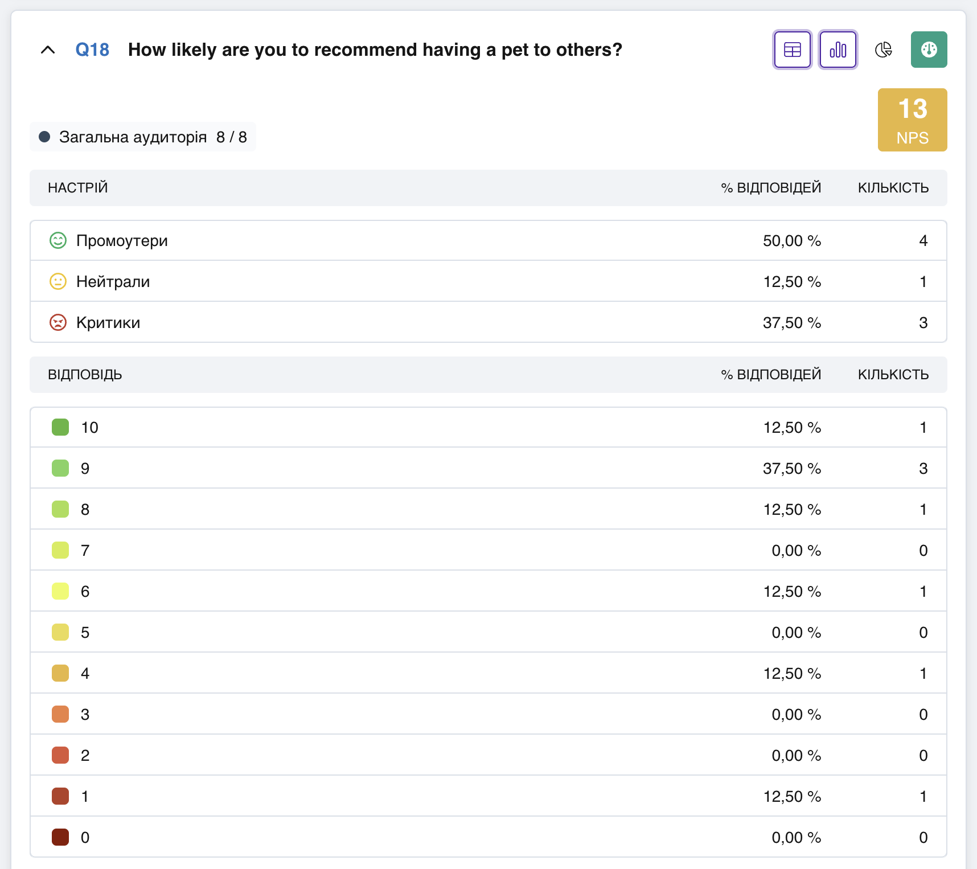
Task: Select the Промоутери row
Action: (488, 240)
